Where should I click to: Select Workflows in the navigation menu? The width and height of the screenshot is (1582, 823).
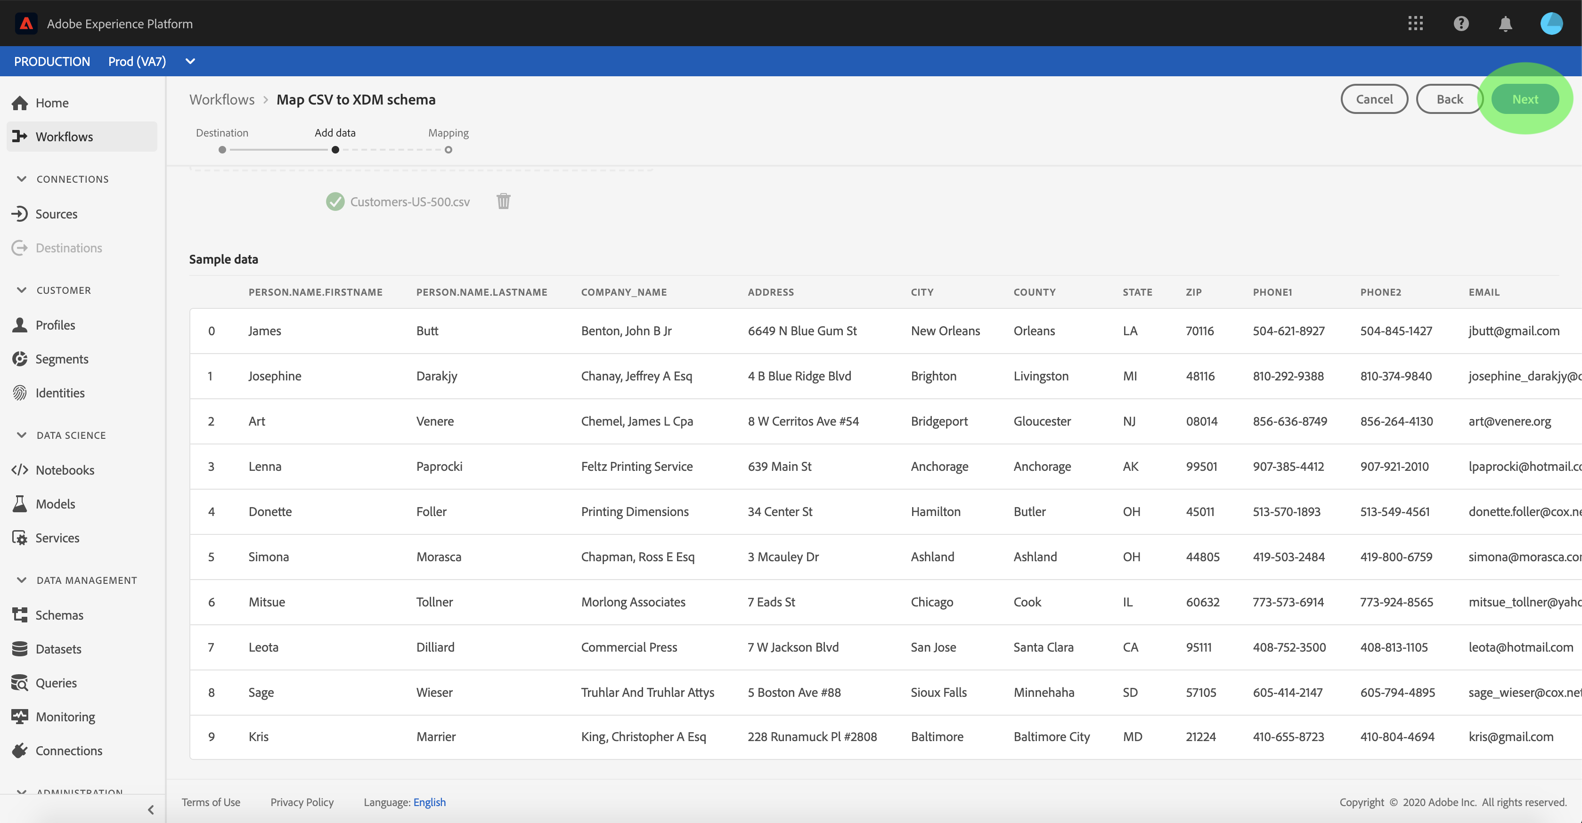click(64, 136)
